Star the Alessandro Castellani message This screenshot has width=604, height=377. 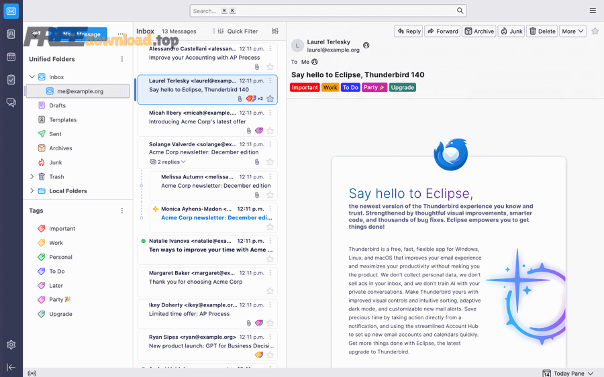point(270,66)
